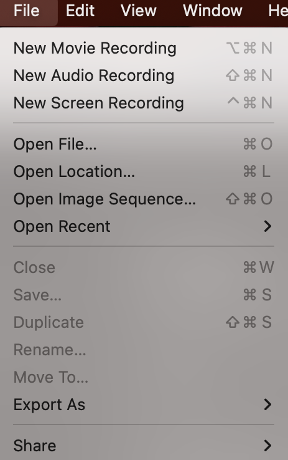Click the File menu title
Viewport: 288px width, 460px height.
(27, 11)
